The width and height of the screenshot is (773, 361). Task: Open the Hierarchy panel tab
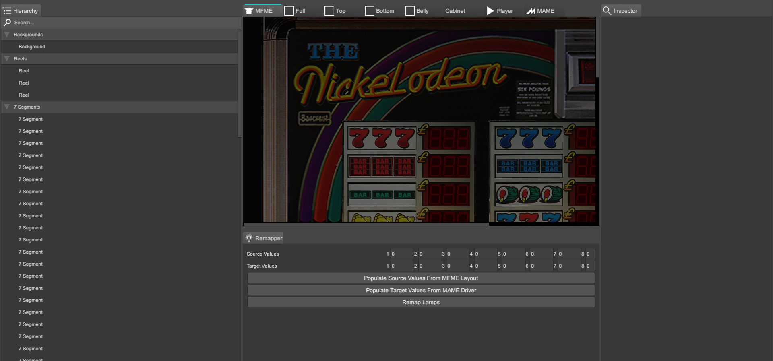point(21,11)
